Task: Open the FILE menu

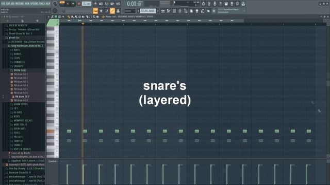Action: click(3, 4)
